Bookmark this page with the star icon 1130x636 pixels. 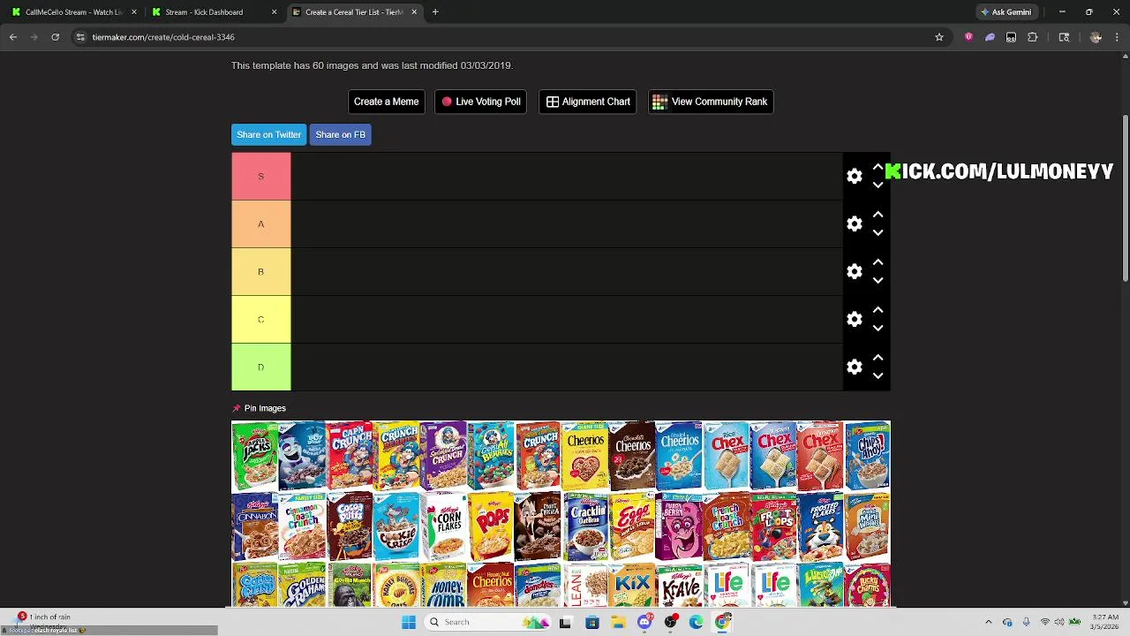939,37
